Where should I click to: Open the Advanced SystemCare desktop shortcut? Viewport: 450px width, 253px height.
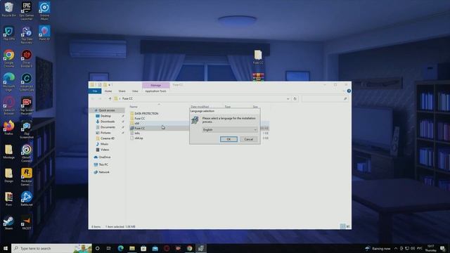click(27, 82)
